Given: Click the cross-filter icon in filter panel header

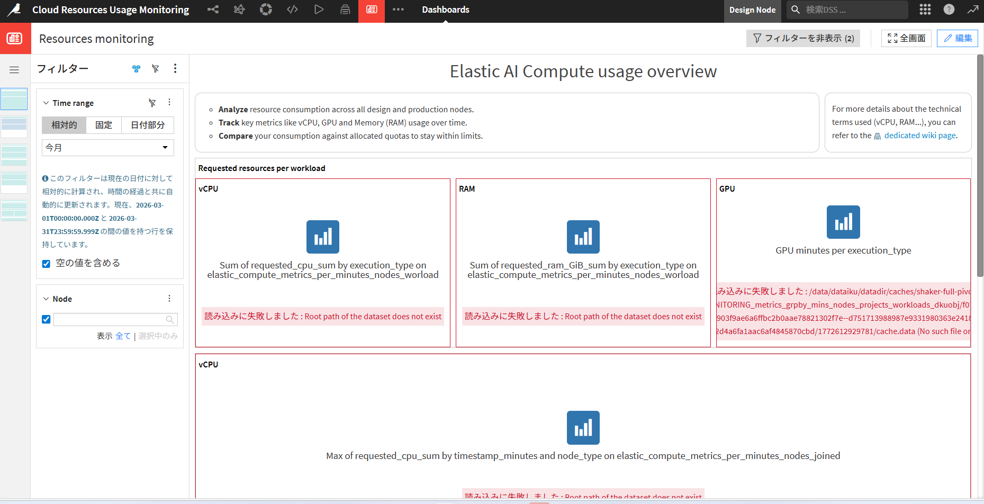Looking at the screenshot, I should [x=137, y=69].
